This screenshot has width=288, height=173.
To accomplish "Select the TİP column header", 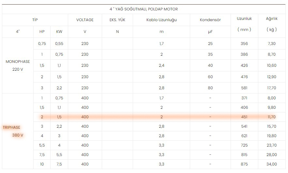I will click(35, 20).
